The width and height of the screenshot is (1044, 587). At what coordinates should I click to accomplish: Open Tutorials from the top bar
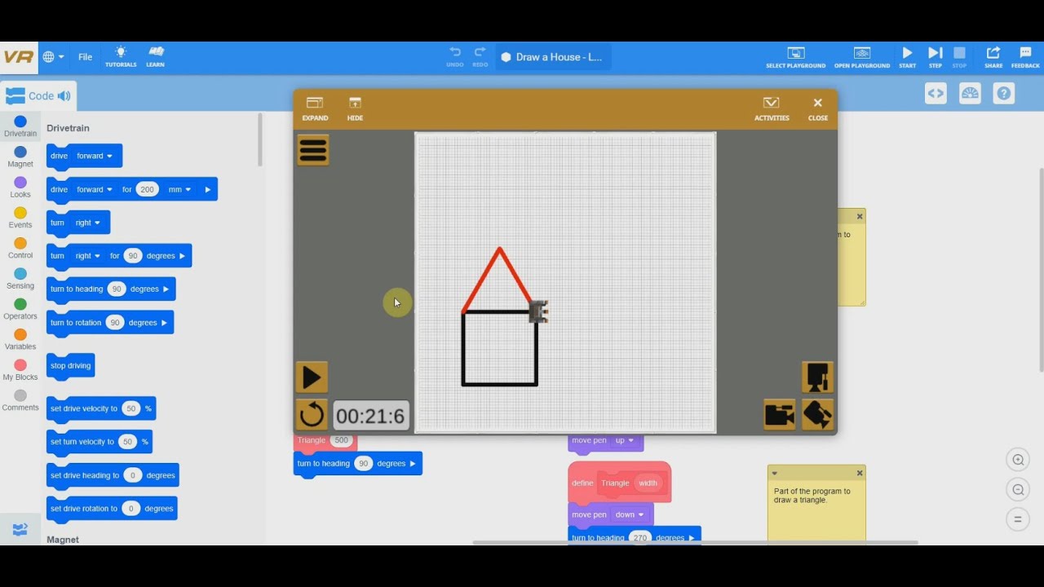121,57
